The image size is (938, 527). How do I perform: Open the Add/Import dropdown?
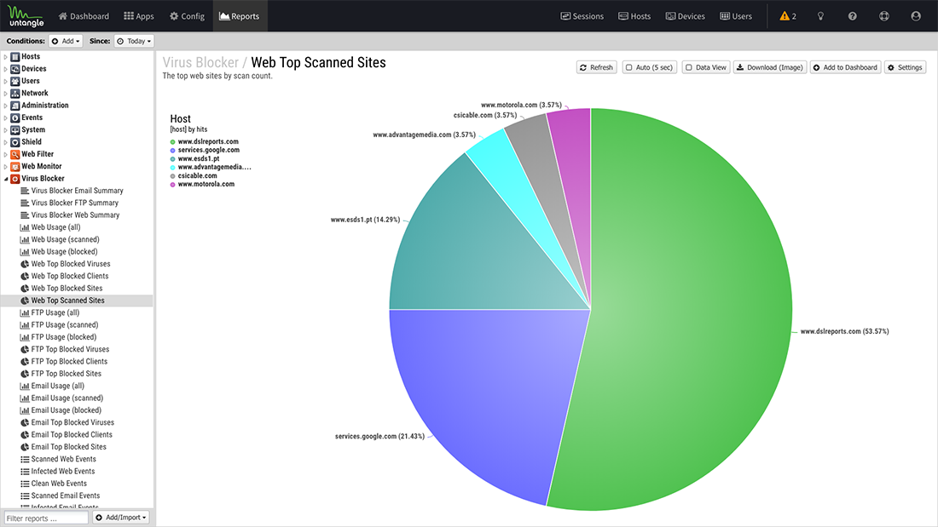click(x=121, y=518)
